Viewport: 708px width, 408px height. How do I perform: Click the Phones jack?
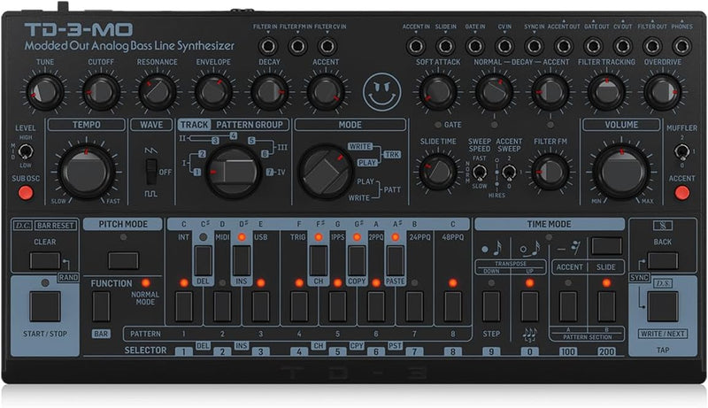681,46
